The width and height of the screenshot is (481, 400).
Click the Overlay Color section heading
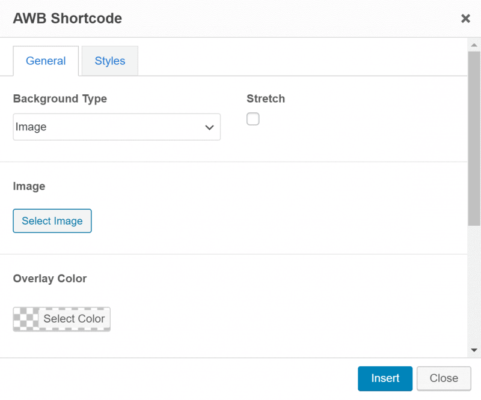pyautogui.click(x=50, y=279)
